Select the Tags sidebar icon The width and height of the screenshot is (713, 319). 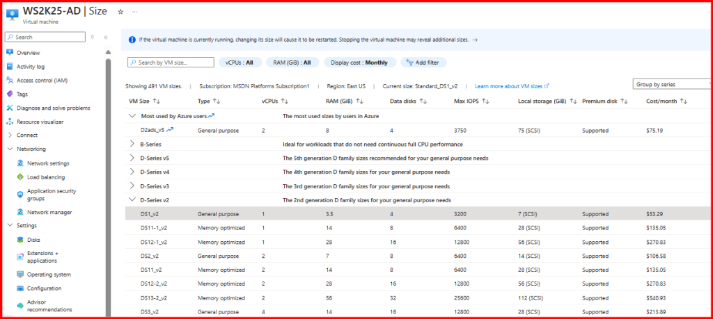10,94
